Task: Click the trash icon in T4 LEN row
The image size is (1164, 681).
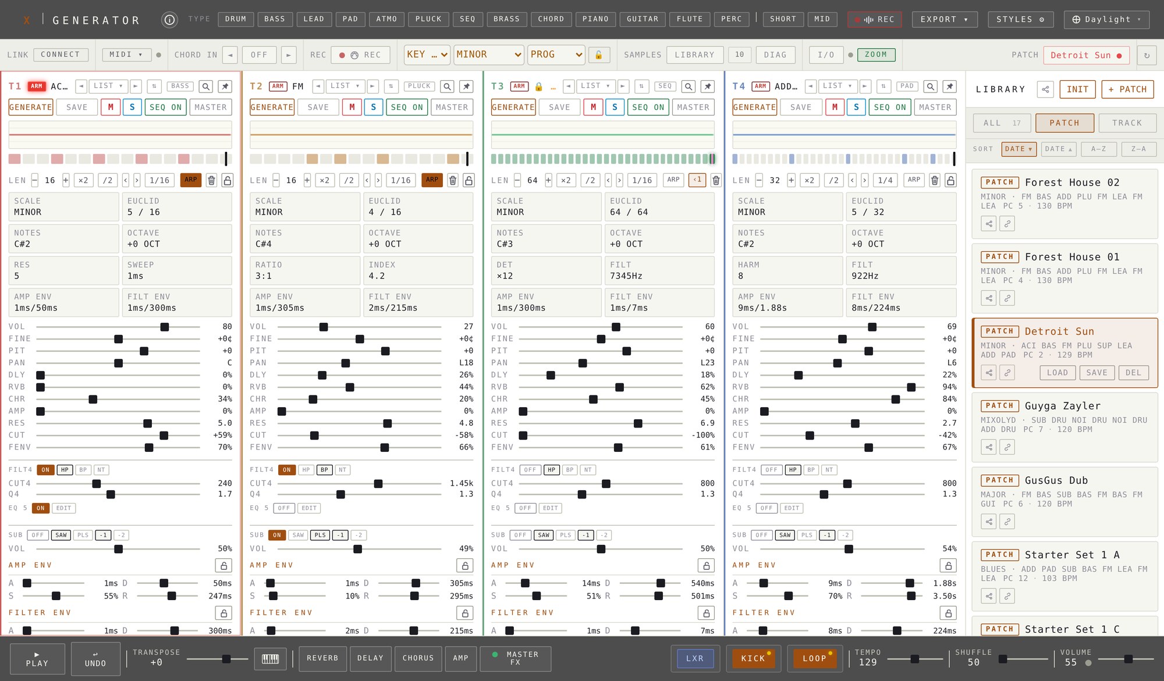Action: [935, 180]
